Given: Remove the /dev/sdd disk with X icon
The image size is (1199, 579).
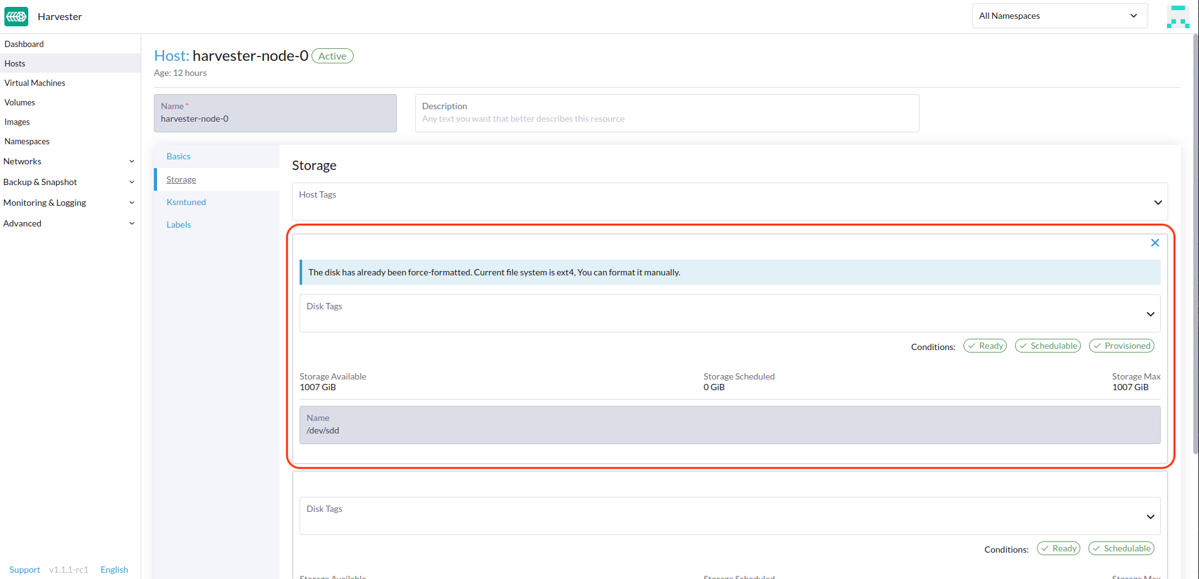Looking at the screenshot, I should coord(1154,243).
